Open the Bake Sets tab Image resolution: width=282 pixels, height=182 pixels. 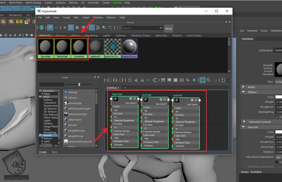tap(161, 35)
